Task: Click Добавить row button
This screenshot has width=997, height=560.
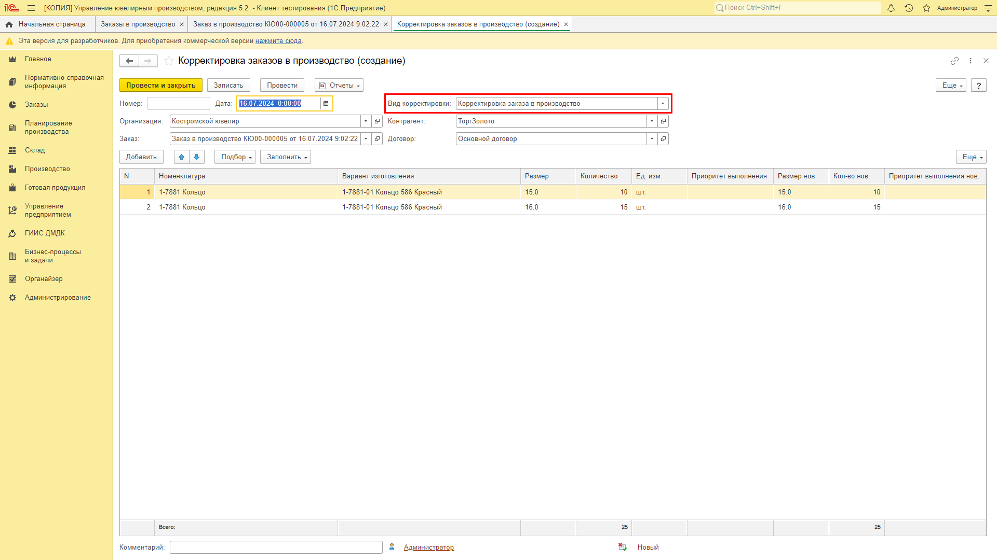Action: click(141, 157)
